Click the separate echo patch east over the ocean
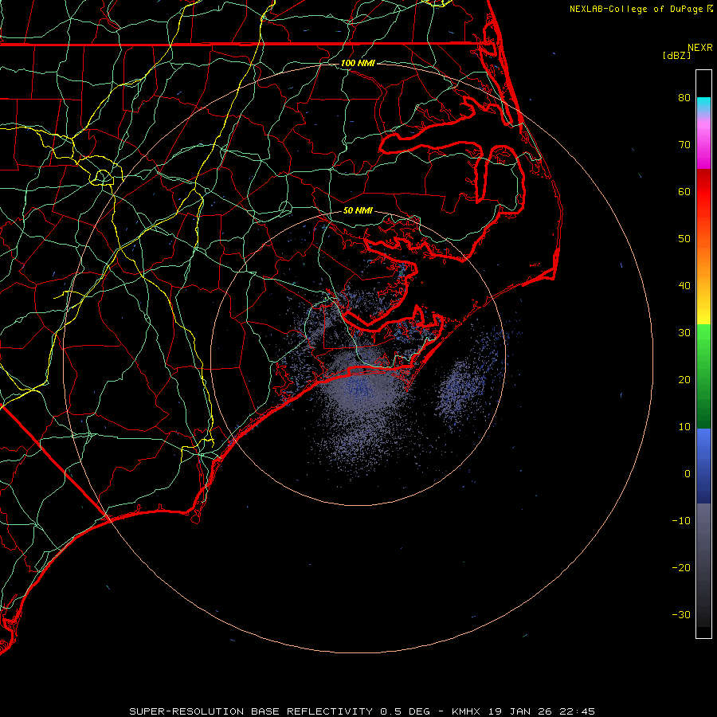The height and width of the screenshot is (717, 717). pos(462,386)
